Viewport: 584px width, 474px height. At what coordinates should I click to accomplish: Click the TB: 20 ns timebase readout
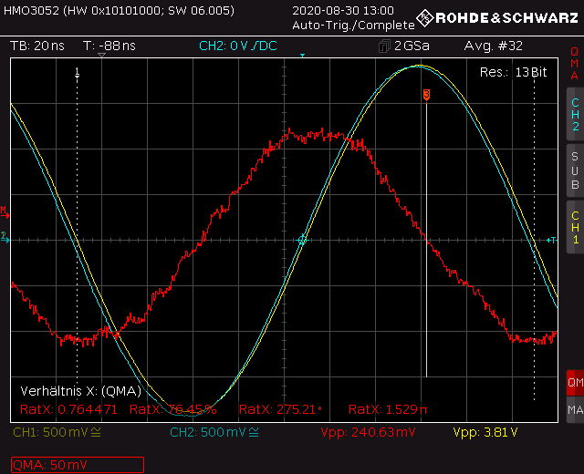(36, 46)
